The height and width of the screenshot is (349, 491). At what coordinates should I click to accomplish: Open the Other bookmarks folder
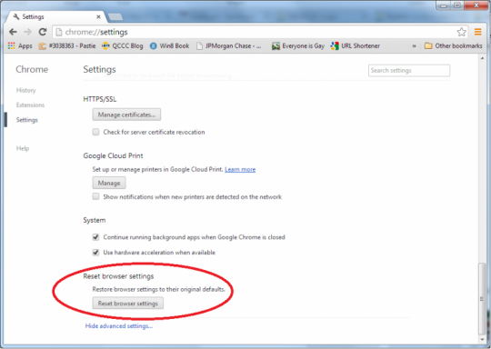[453, 46]
